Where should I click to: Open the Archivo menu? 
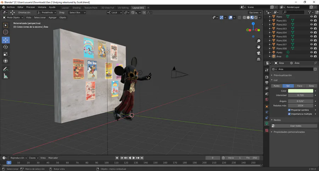[11, 7]
